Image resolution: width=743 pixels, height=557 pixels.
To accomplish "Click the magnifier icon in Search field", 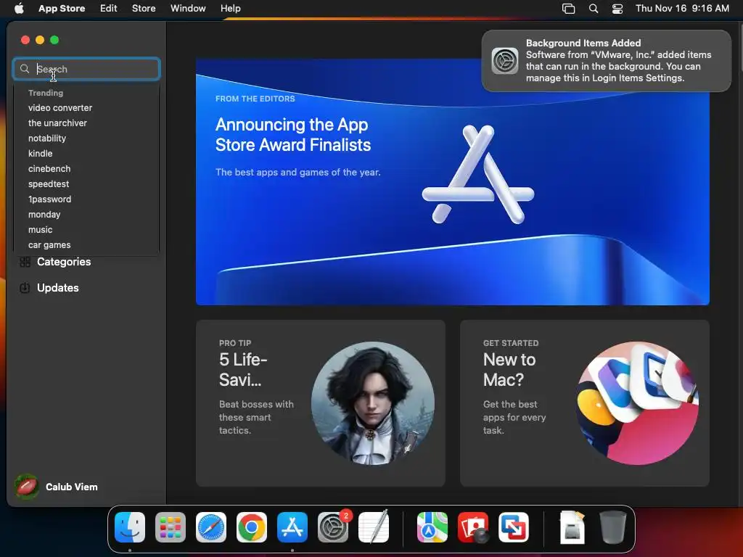I will click(x=25, y=69).
